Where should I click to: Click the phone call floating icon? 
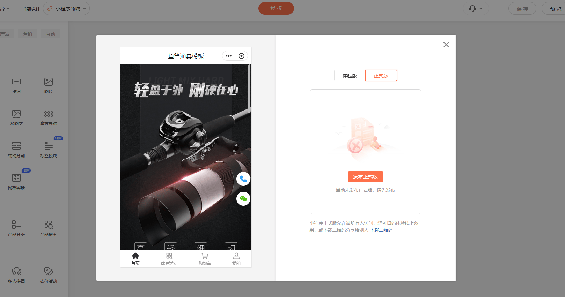(243, 179)
